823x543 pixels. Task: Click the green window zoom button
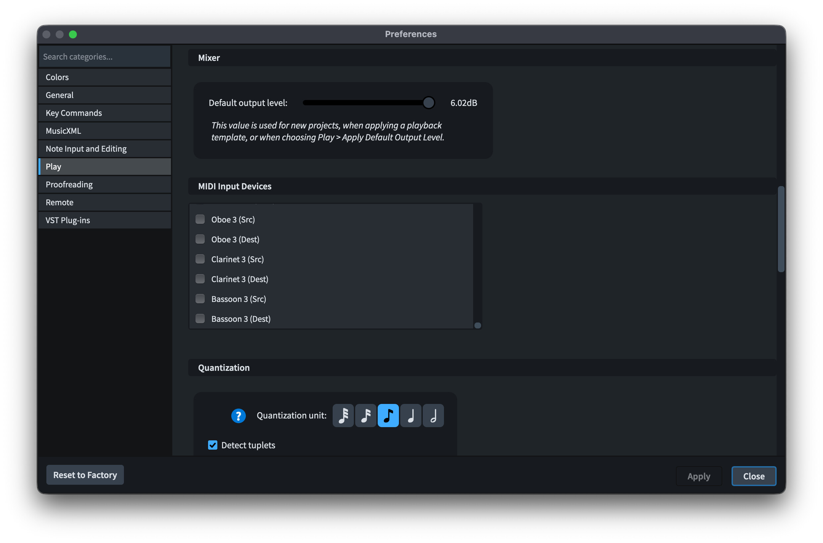[73, 34]
